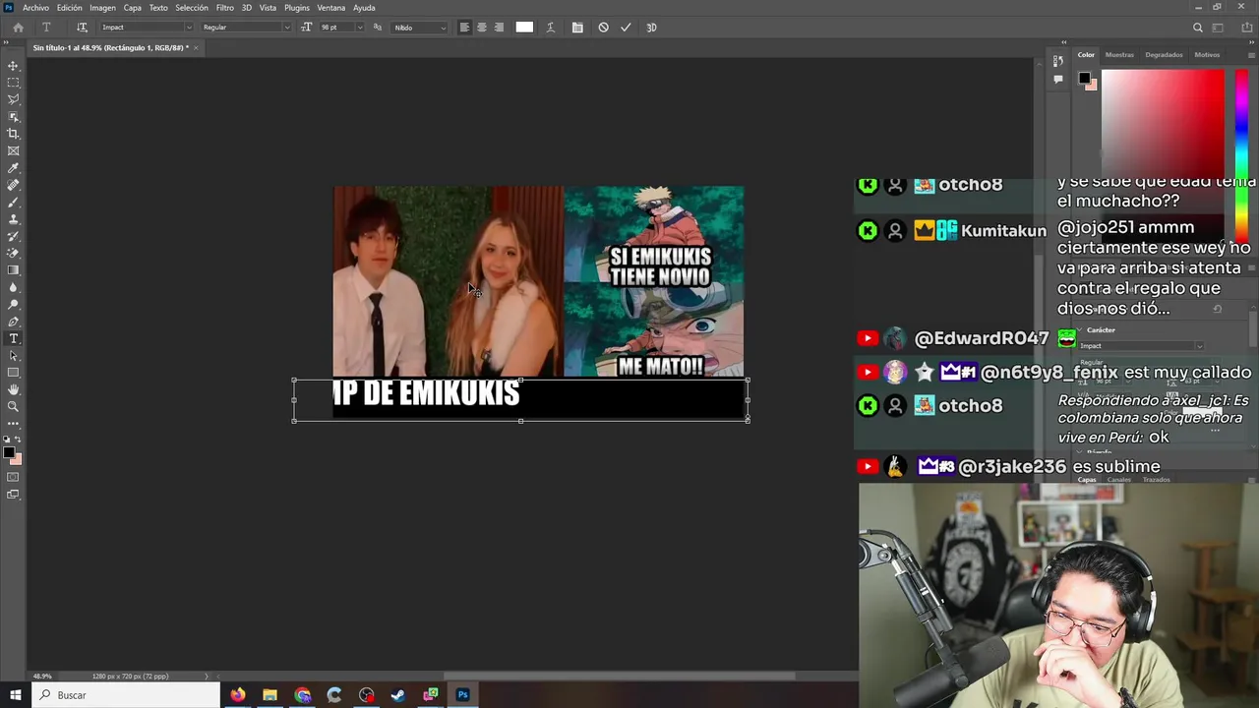Cancel the current text edits
The image size is (1259, 708).
603,28
